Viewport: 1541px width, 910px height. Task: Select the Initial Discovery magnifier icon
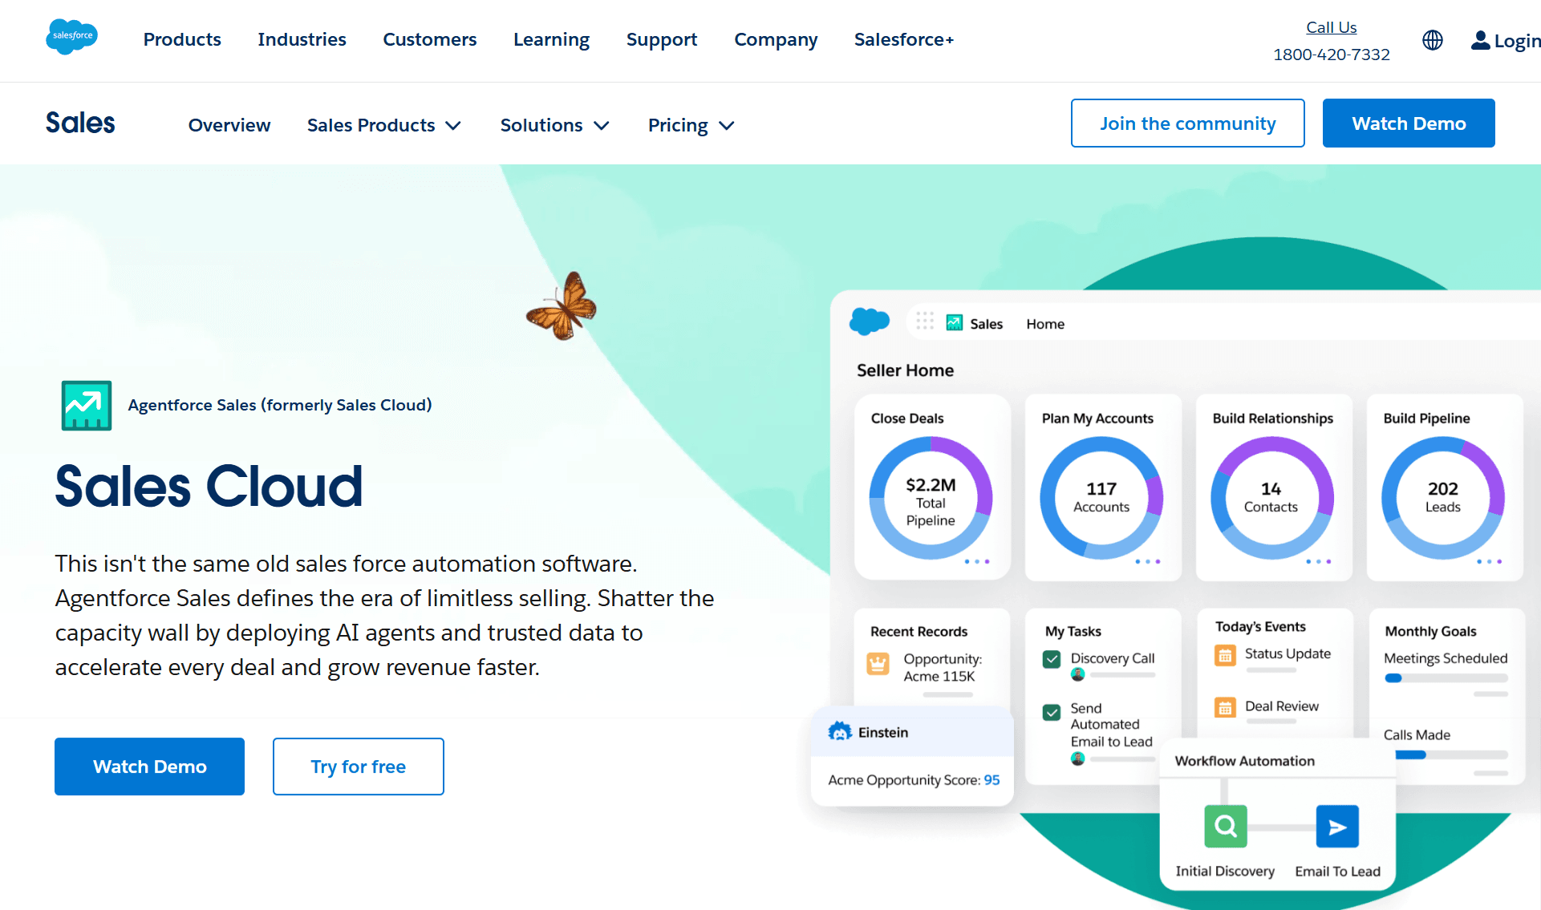pos(1225,826)
